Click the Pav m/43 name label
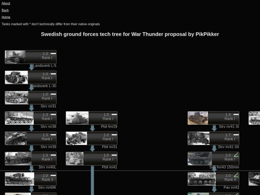 click(x=231, y=188)
